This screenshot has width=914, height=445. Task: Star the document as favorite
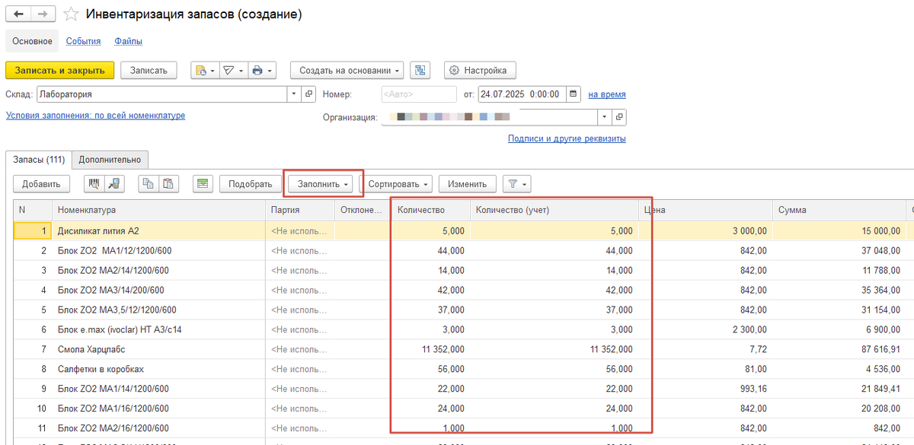[71, 14]
